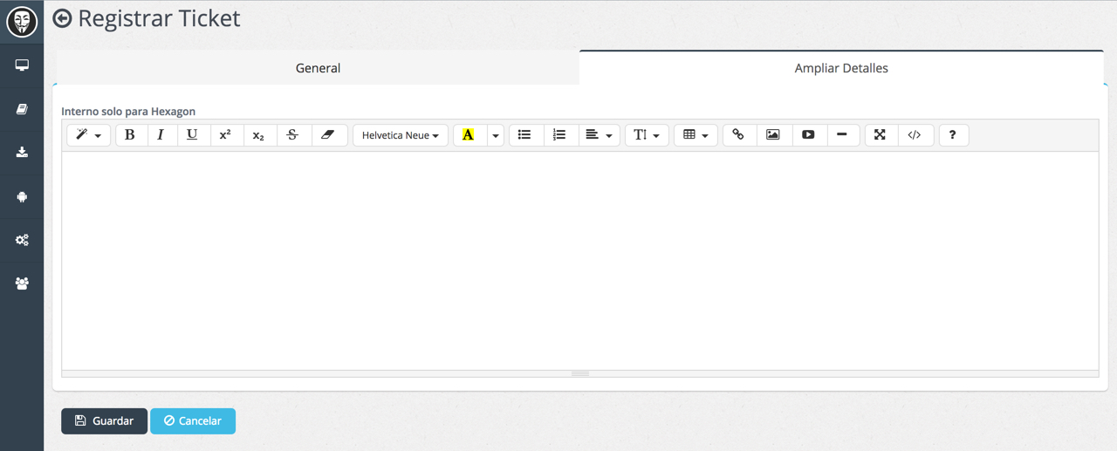
Task: Apply subscript formatting
Action: coord(258,135)
